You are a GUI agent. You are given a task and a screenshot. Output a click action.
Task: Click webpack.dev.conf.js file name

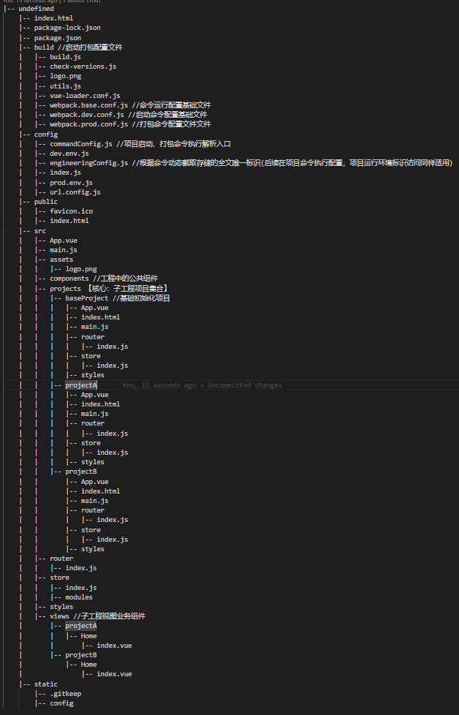[x=86, y=115]
